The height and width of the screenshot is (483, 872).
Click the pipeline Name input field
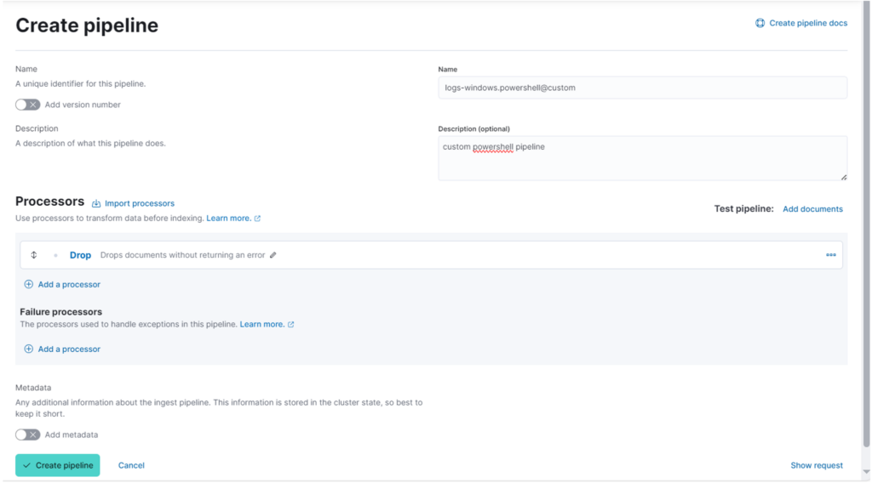(x=642, y=88)
